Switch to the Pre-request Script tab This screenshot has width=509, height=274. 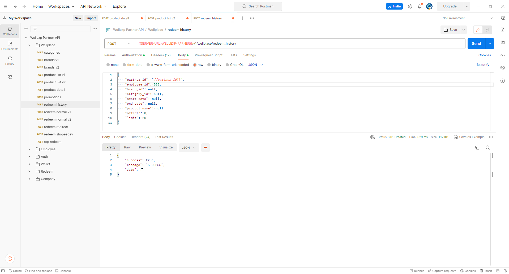pos(208,55)
